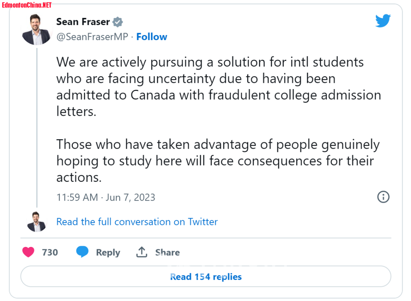Read the full conversation on Twitter

pos(137,222)
